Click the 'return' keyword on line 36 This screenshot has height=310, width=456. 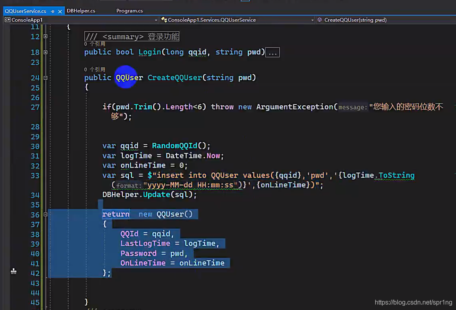(x=116, y=214)
